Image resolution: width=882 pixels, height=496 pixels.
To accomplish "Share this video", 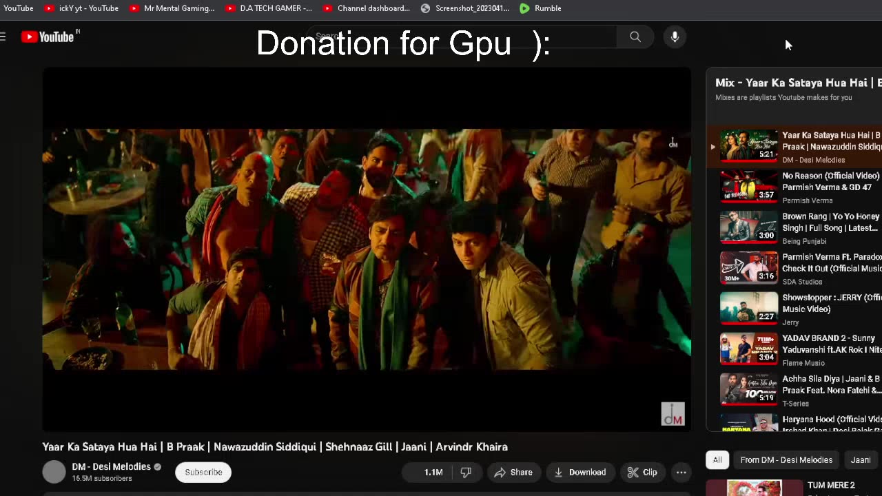I will click(x=514, y=472).
